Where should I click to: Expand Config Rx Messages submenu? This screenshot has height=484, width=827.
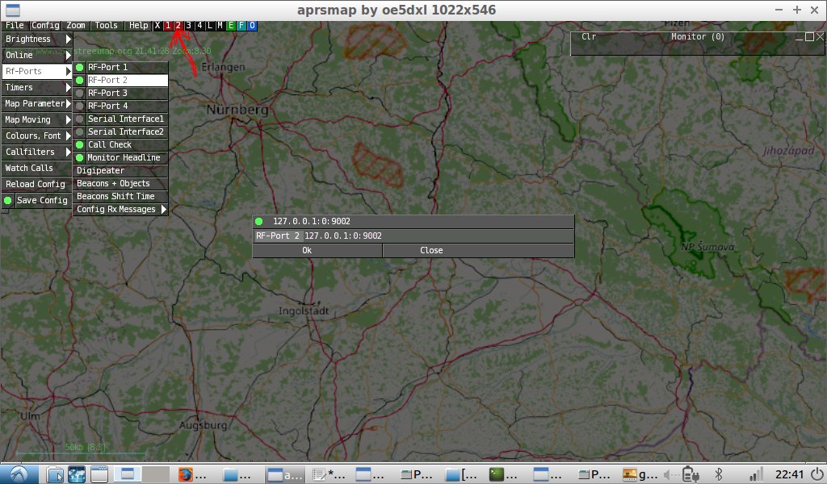point(120,209)
